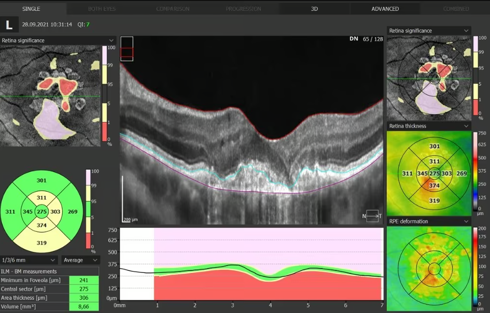This screenshot has height=313, width=490.
Task: Click the scan position navigator icon
Action: coord(127,49)
